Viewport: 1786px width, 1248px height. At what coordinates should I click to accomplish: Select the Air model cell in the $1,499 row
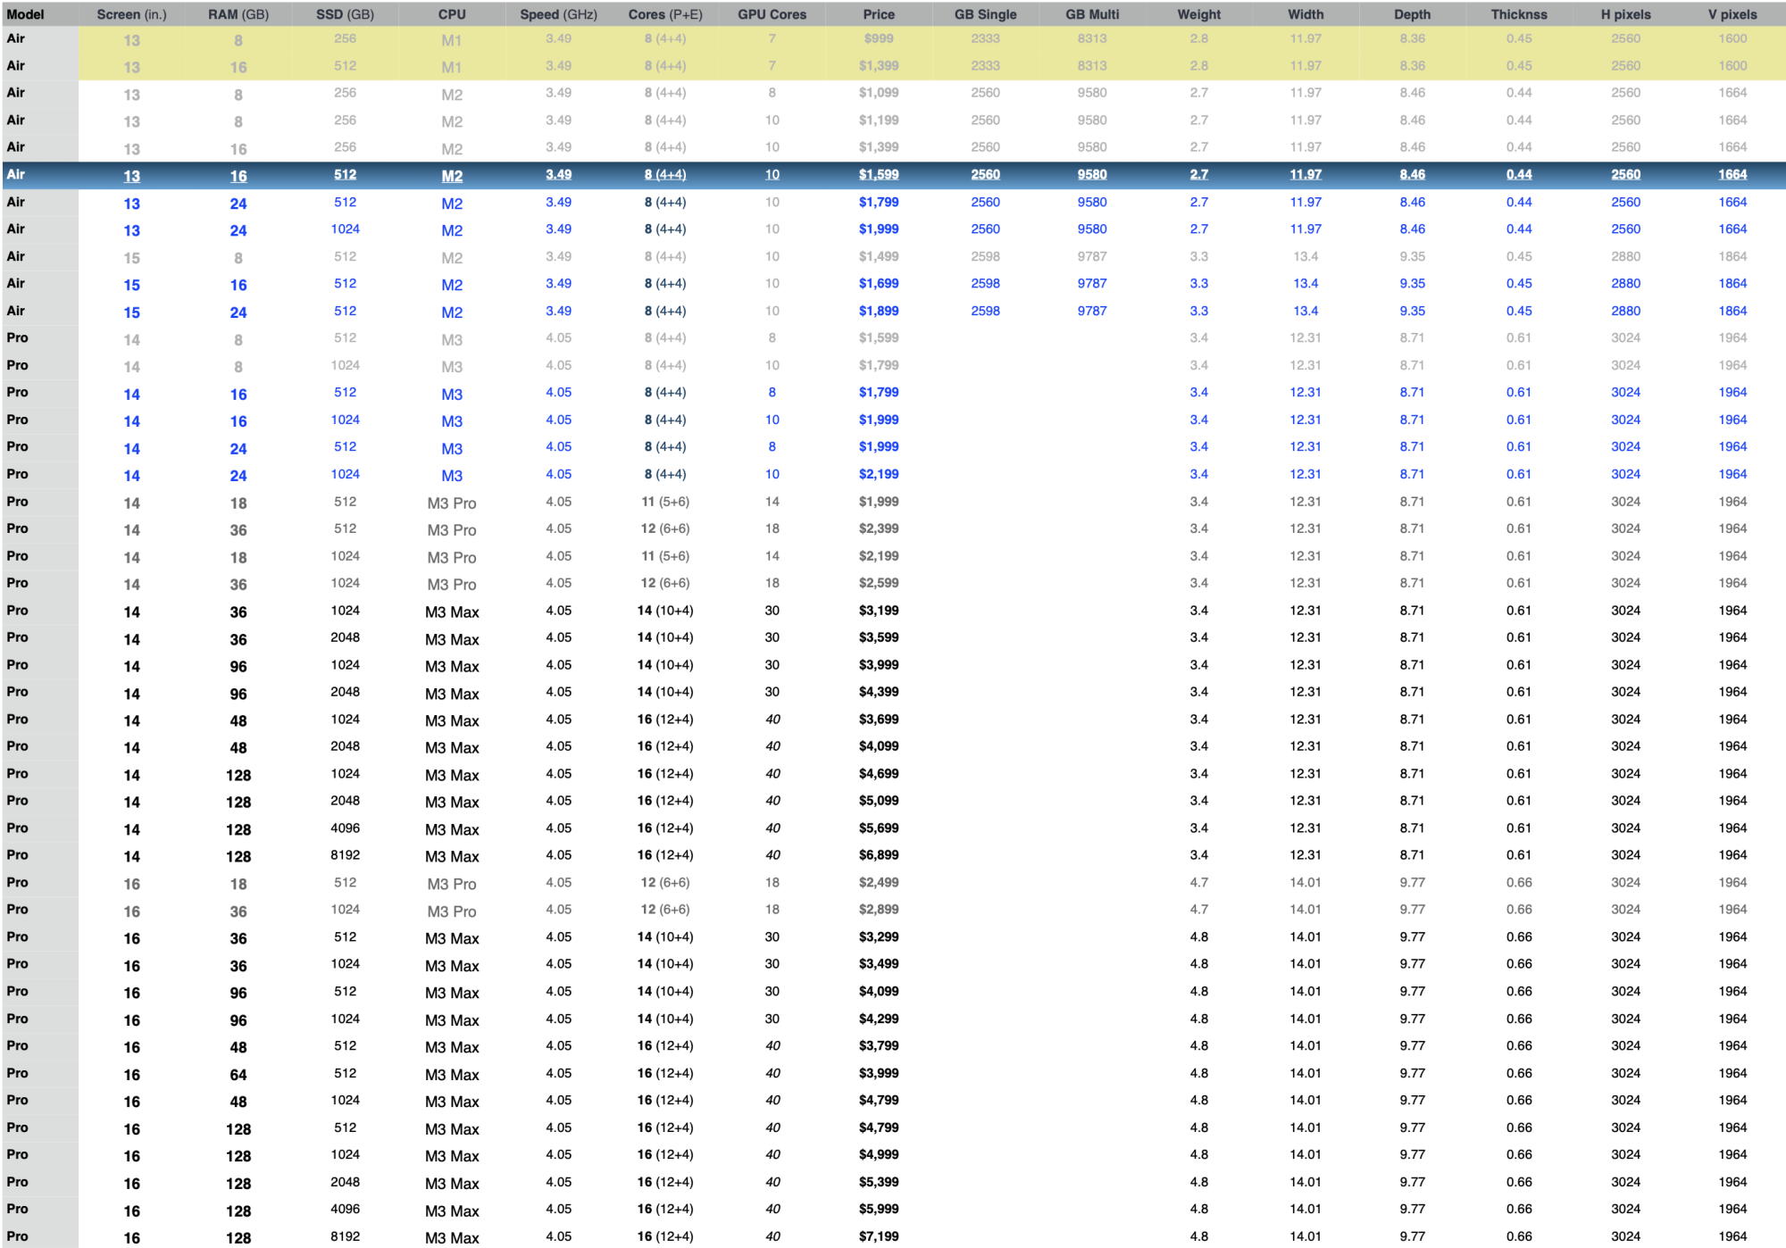pyautogui.click(x=16, y=257)
